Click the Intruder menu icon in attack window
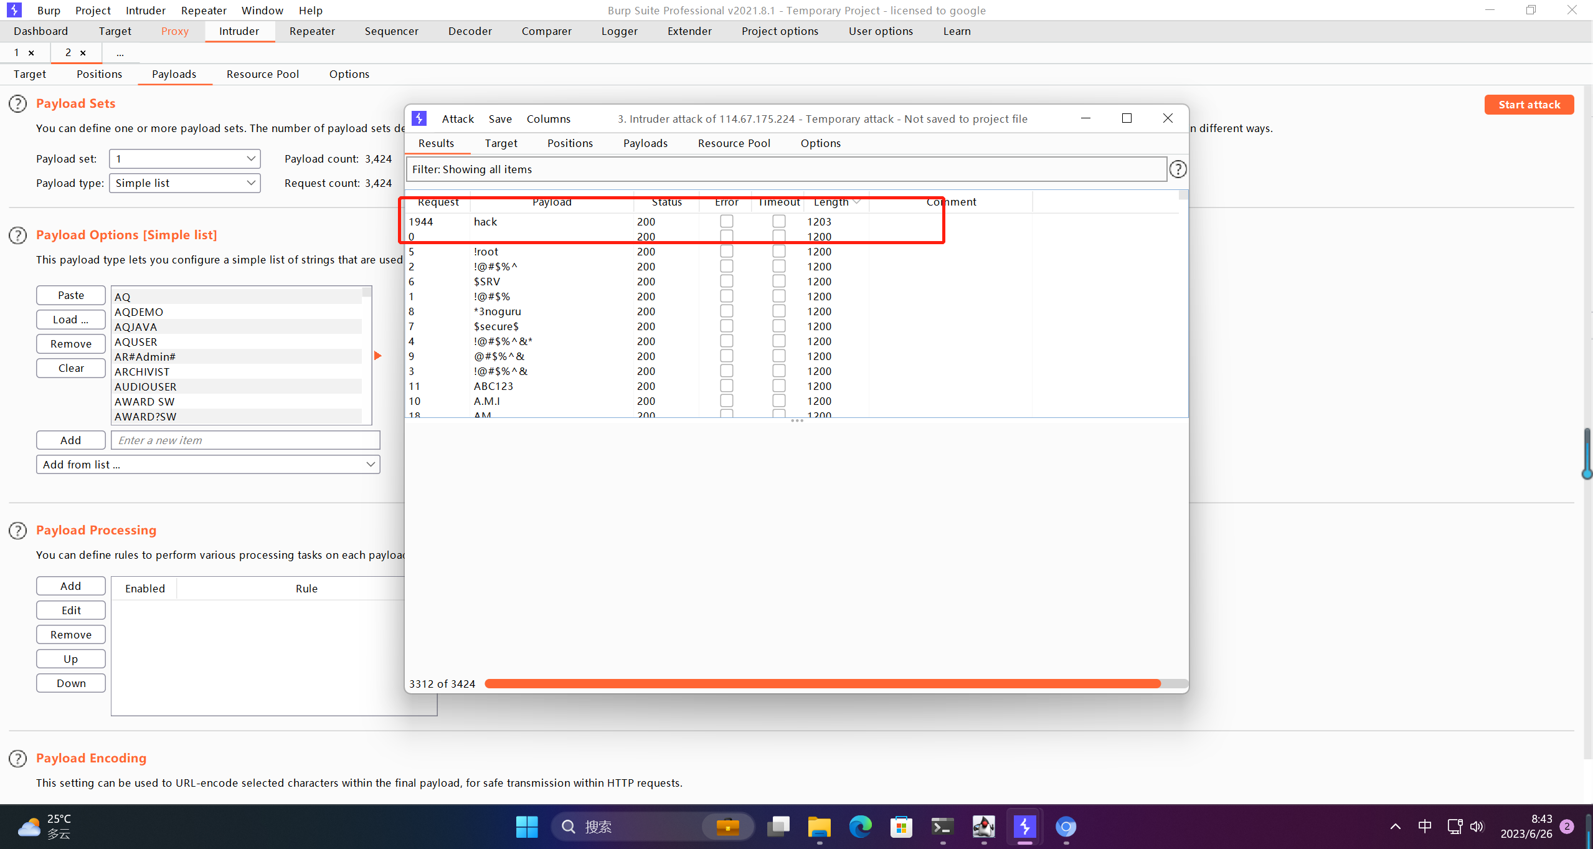This screenshot has width=1593, height=849. 419,118
